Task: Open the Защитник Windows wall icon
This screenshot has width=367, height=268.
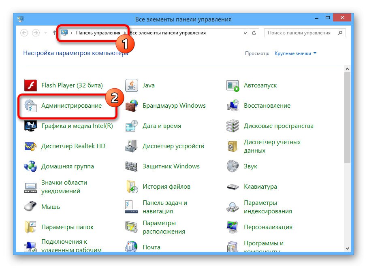Action: tap(132, 166)
